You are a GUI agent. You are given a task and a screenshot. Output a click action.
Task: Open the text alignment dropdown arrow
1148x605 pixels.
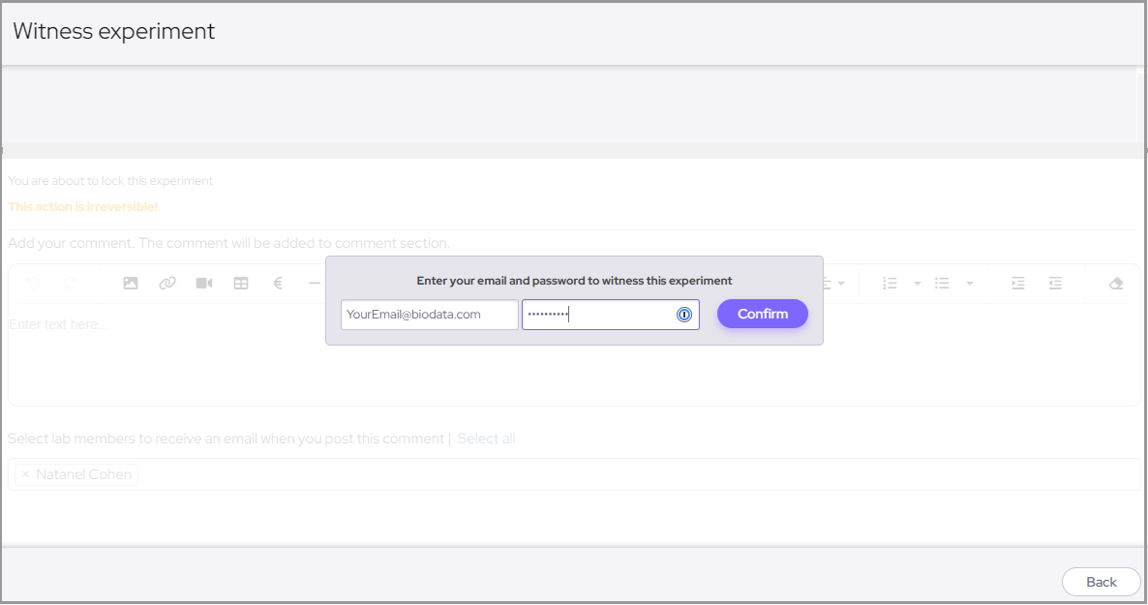[841, 284]
